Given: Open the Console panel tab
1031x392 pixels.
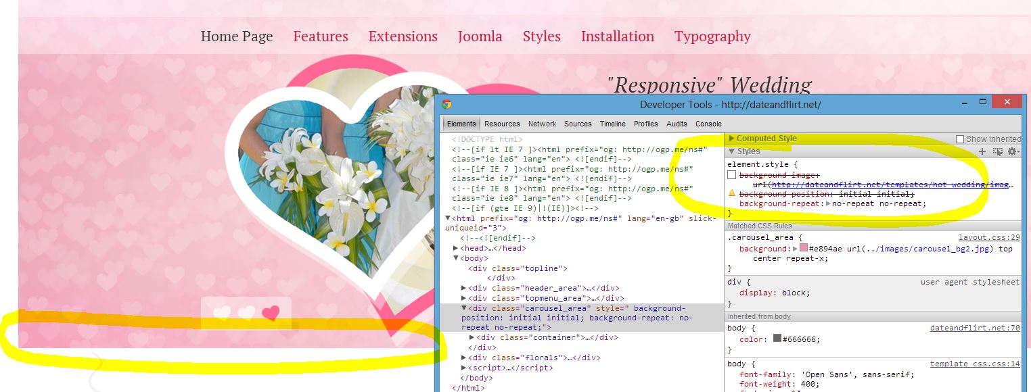Looking at the screenshot, I should click(x=708, y=124).
